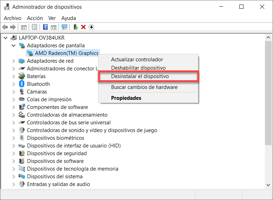Click the Colas de impresión printer icon
This screenshot has width=273, height=200.
click(22, 99)
